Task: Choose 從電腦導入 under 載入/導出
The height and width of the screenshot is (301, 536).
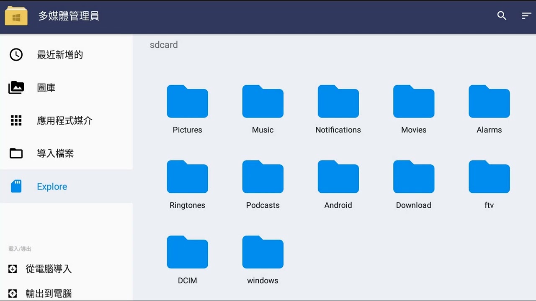Action: pyautogui.click(x=66, y=269)
